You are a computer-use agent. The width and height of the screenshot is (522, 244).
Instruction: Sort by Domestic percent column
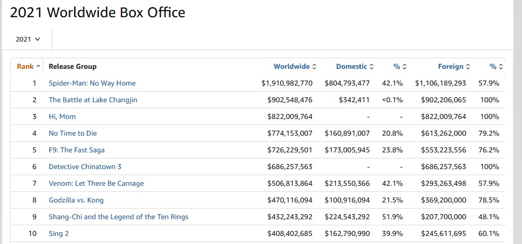click(x=400, y=66)
